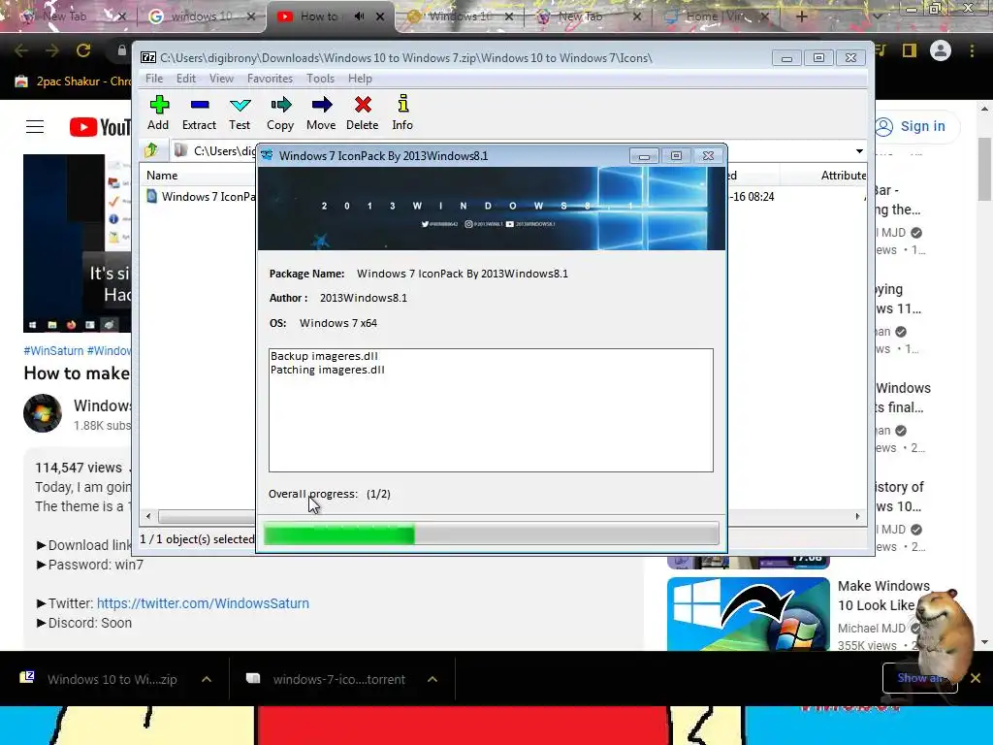993x745 pixels.
Task: Open the twitter.com/WindowsSaturn link
Action: tap(203, 603)
